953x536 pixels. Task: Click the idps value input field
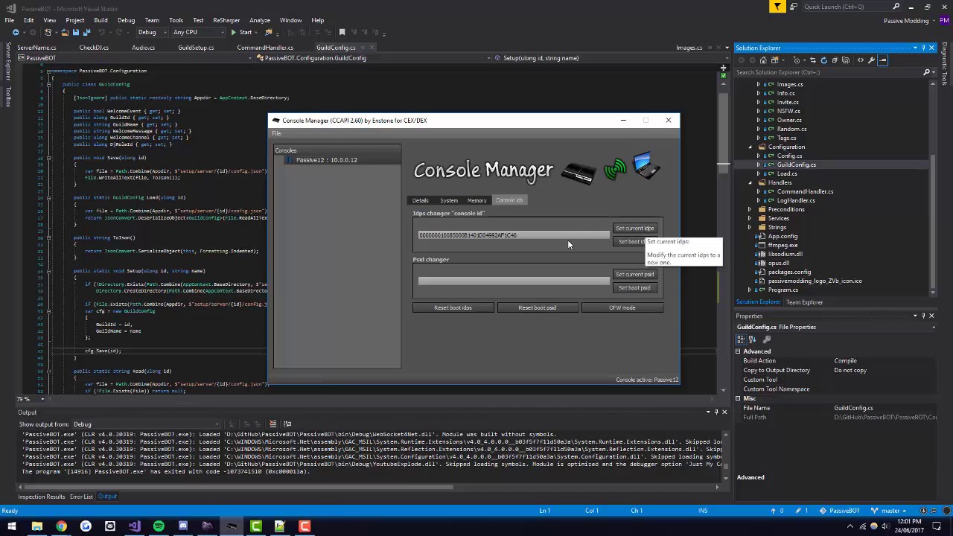coord(514,235)
